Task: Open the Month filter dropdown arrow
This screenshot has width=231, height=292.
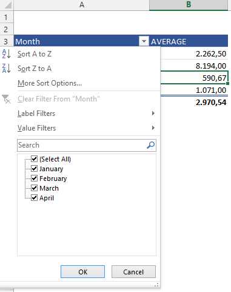Action: coord(144,41)
